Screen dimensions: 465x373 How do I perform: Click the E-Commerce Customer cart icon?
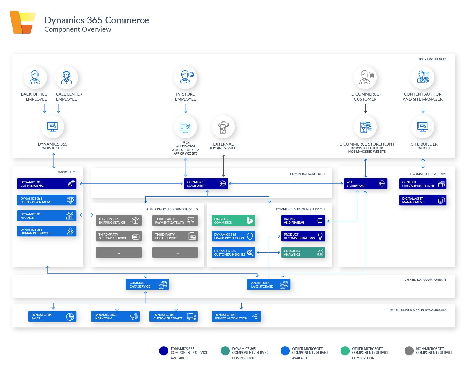click(x=365, y=78)
